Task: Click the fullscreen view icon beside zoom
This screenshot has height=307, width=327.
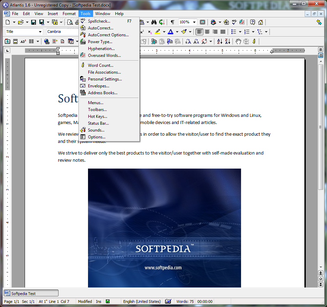Action: pos(202,22)
